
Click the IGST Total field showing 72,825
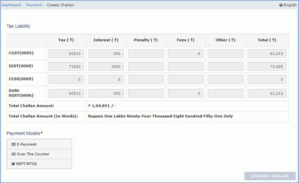pyautogui.click(x=267, y=67)
